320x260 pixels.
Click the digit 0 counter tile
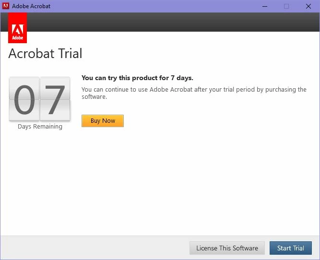click(24, 99)
